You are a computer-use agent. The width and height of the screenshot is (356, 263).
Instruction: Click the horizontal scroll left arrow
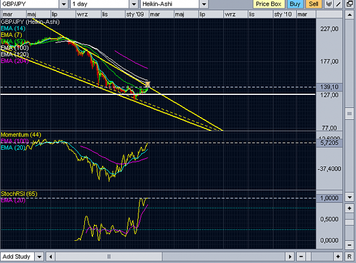(x=51, y=257)
